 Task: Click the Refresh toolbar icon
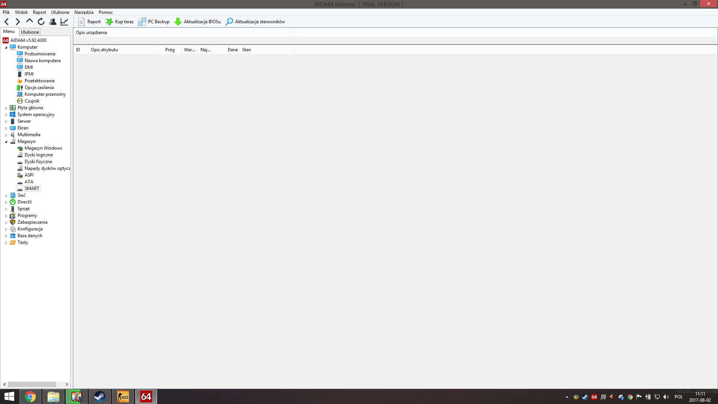[x=41, y=22]
